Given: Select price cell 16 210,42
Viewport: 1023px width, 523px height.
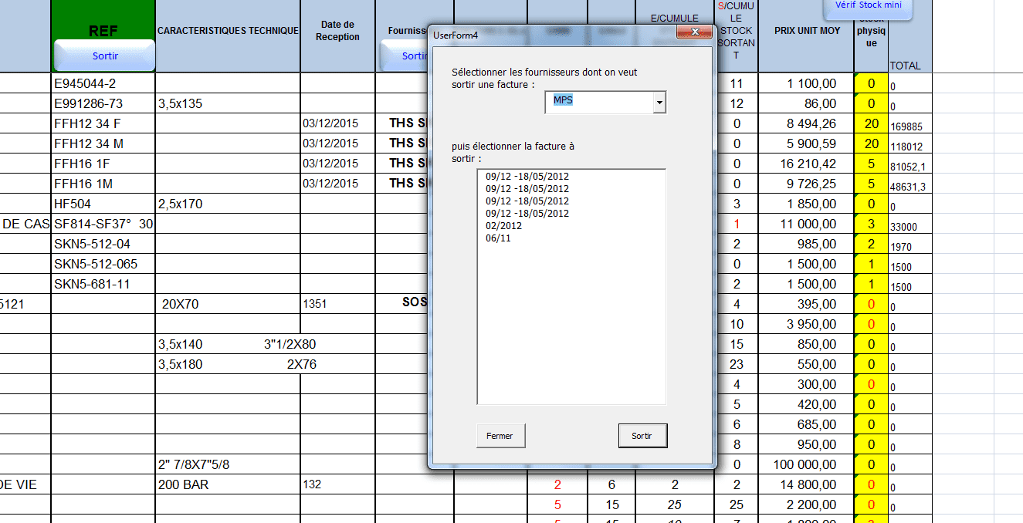Looking at the screenshot, I should point(807,164).
